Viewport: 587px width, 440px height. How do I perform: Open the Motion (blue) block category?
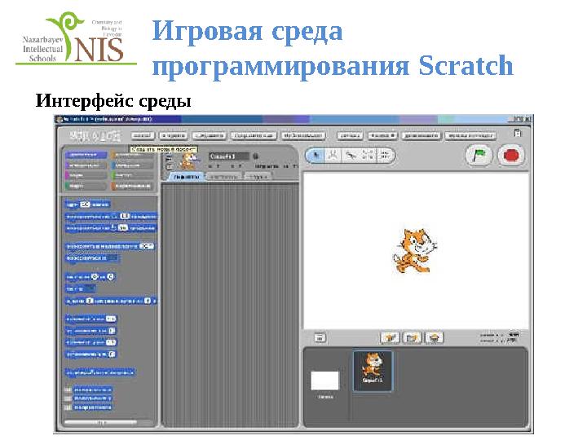[x=86, y=154]
